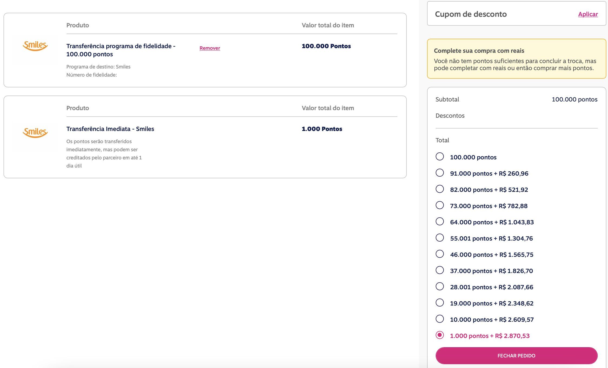Select 82.000 pontos + R$ 521,92 option
608x368 pixels.
(x=440, y=189)
